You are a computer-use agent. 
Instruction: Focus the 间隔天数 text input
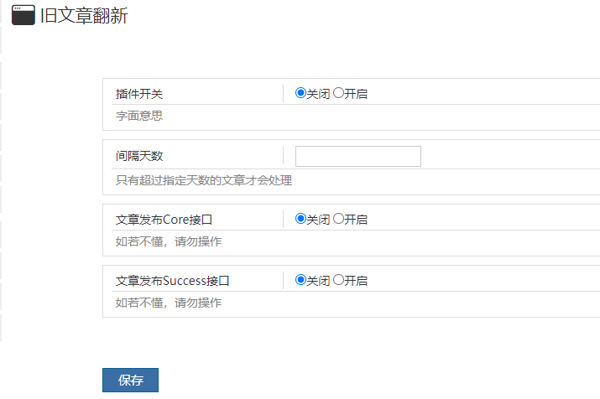(x=357, y=157)
